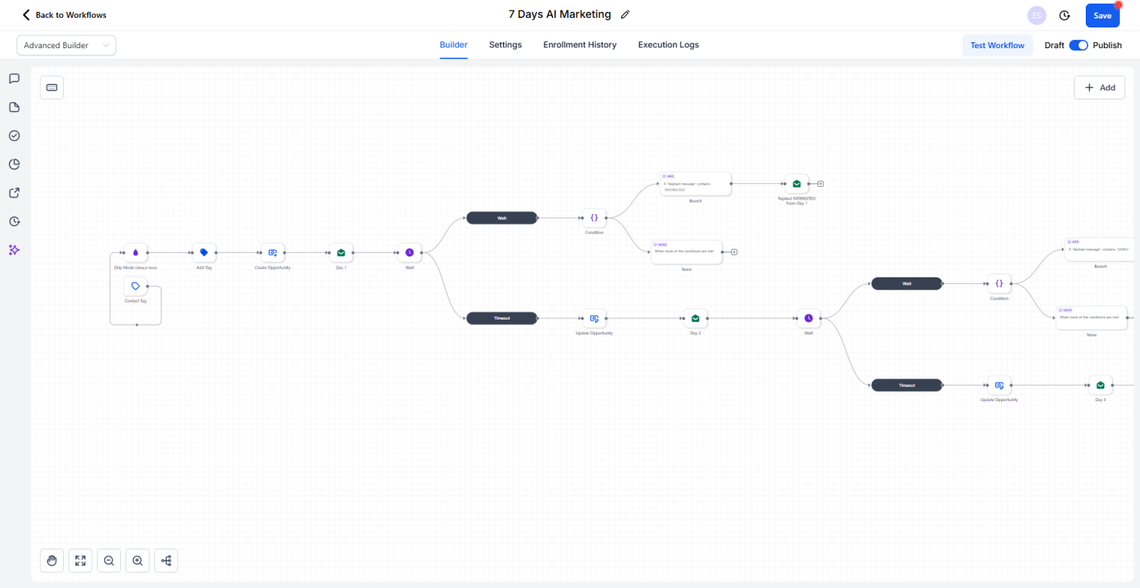Open the Advanced Builder dropdown
The image size is (1140, 588).
66,45
